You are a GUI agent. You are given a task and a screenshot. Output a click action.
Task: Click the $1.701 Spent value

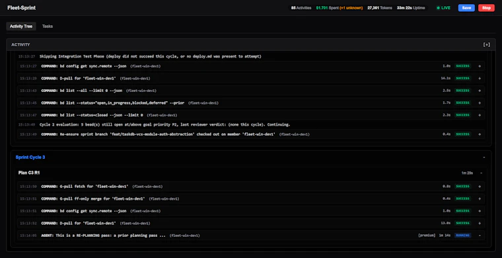(327, 8)
